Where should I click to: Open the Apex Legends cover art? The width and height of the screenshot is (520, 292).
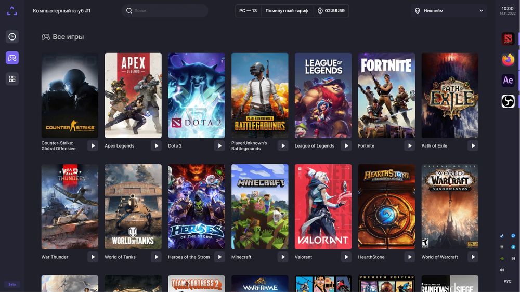pos(133,96)
